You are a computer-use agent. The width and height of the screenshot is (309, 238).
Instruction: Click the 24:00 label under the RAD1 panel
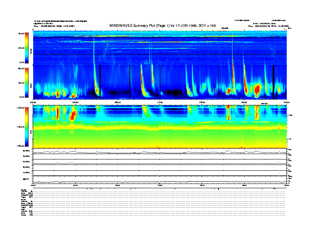click(286, 102)
